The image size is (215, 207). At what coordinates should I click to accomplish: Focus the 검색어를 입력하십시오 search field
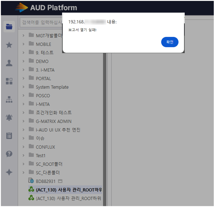point(41,22)
